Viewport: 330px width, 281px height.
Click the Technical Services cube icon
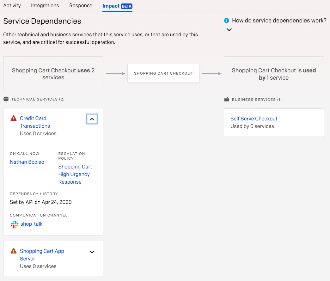coord(6,99)
